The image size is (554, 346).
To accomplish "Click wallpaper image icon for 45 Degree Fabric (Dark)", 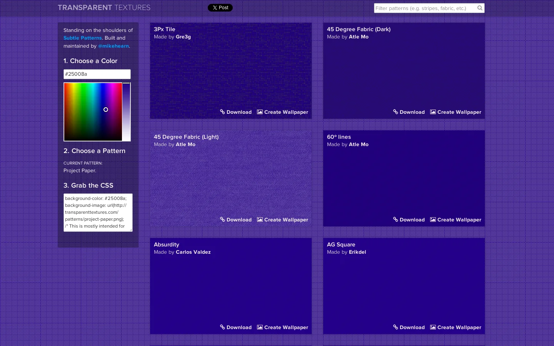I will [x=433, y=112].
